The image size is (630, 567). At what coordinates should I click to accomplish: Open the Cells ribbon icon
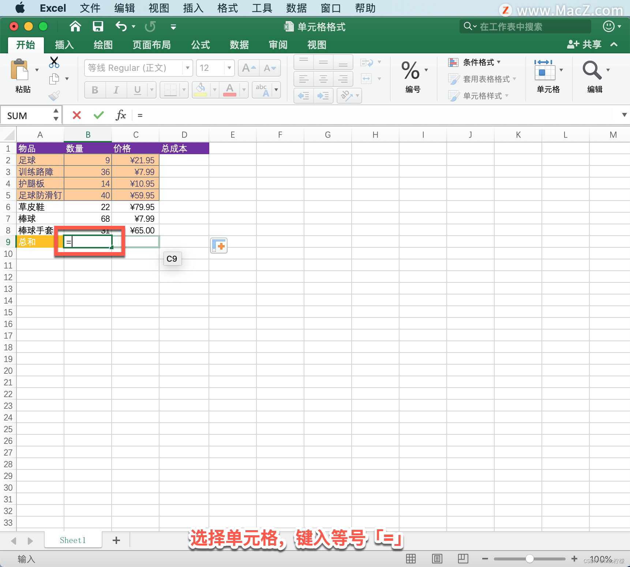(x=544, y=70)
